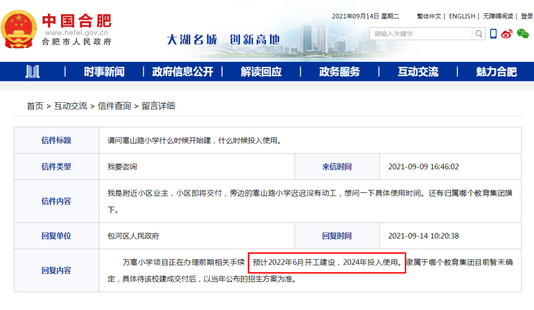Open the WeChat icon
The width and height of the screenshot is (534, 310).
(x=523, y=34)
